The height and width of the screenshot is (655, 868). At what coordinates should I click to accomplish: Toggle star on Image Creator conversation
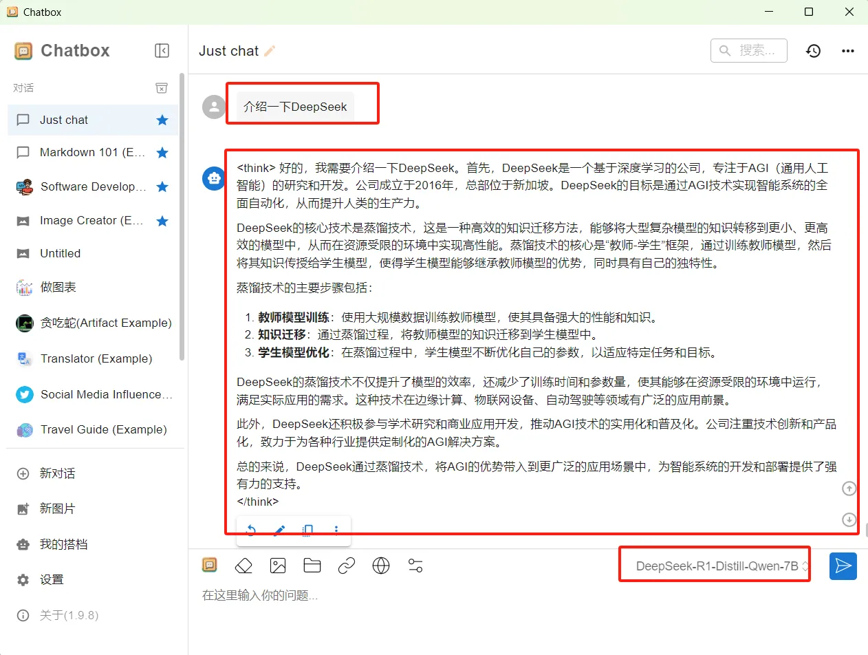point(162,220)
